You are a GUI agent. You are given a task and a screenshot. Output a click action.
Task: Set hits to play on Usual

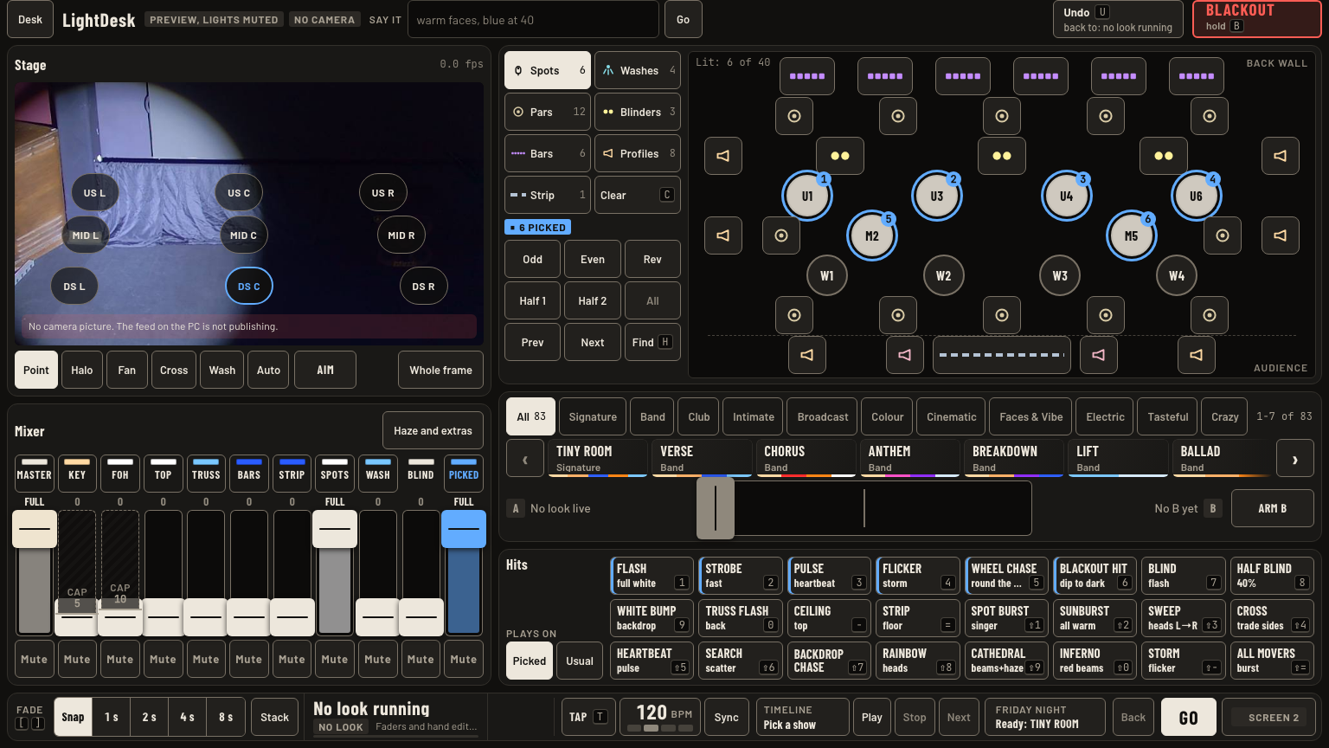pyautogui.click(x=580, y=661)
